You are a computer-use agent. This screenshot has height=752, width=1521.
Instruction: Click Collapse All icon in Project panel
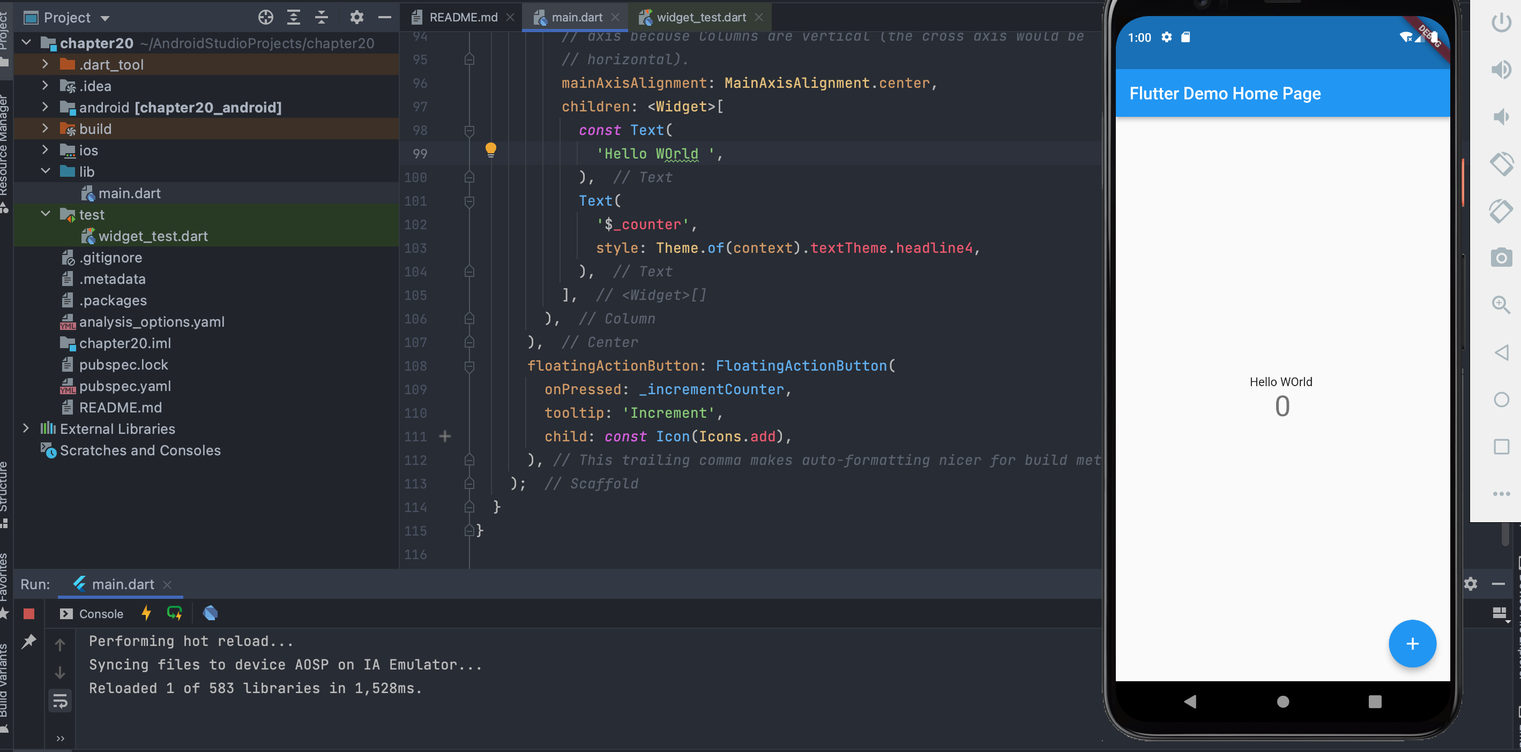pos(321,17)
